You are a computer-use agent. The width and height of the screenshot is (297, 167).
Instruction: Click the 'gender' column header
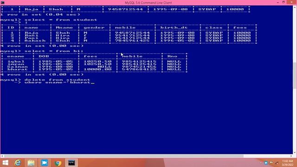click(x=94, y=28)
